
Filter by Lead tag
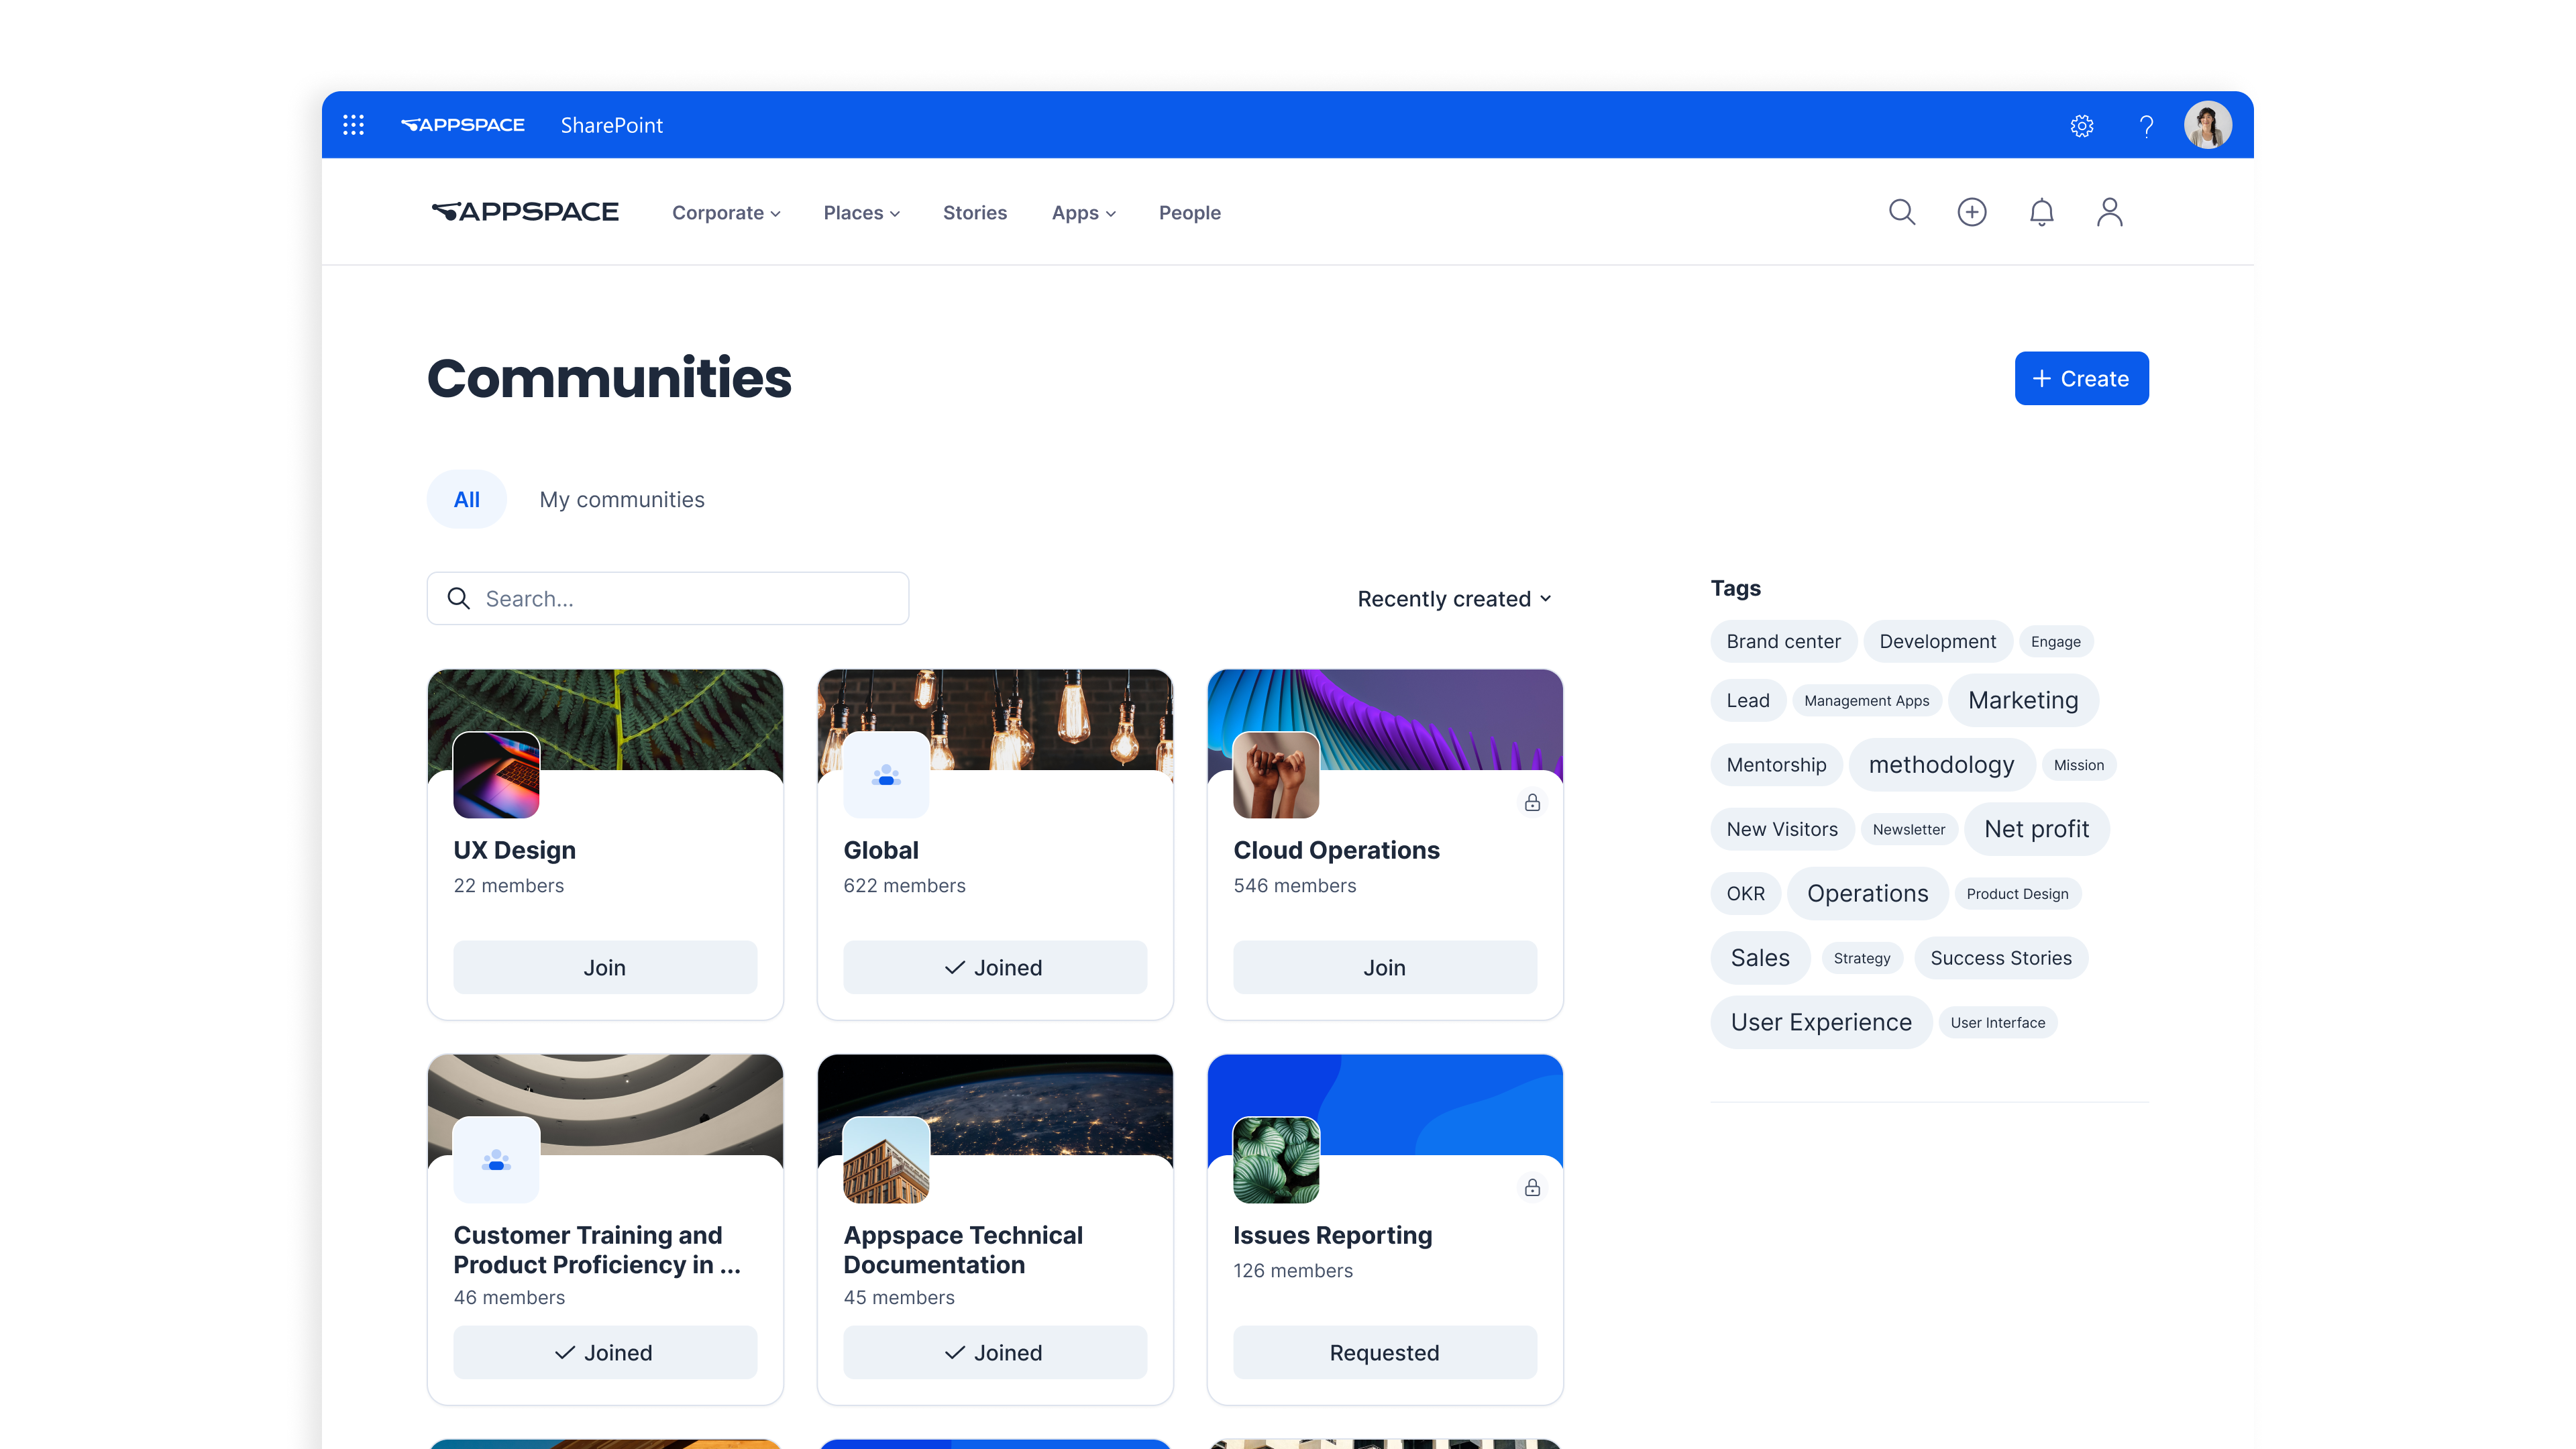(x=1748, y=700)
